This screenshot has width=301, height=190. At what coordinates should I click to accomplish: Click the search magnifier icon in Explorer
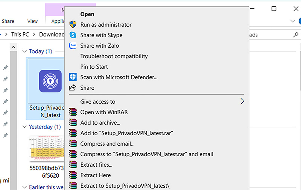pos(296,35)
